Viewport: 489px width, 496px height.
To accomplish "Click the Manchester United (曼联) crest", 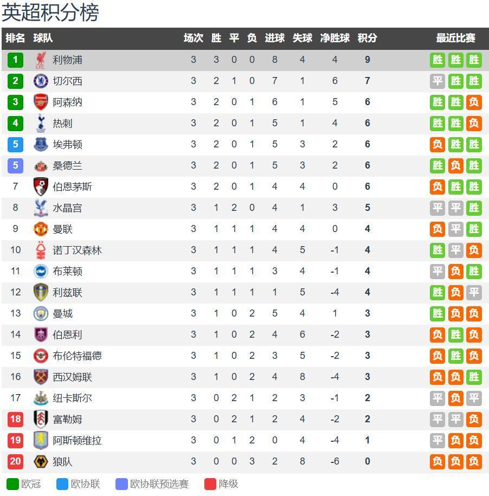I will (x=41, y=229).
